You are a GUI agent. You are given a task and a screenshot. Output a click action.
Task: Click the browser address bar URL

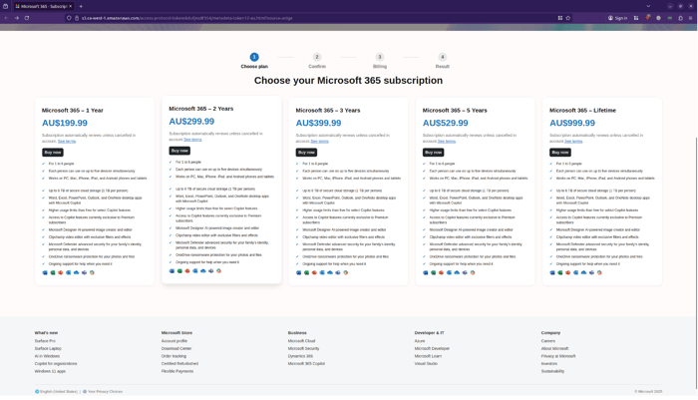(x=187, y=18)
